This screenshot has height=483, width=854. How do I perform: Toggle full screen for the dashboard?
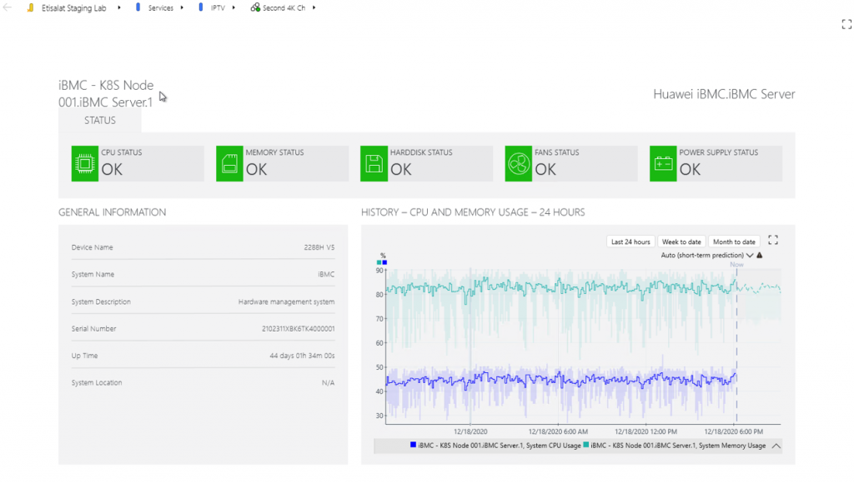[846, 24]
